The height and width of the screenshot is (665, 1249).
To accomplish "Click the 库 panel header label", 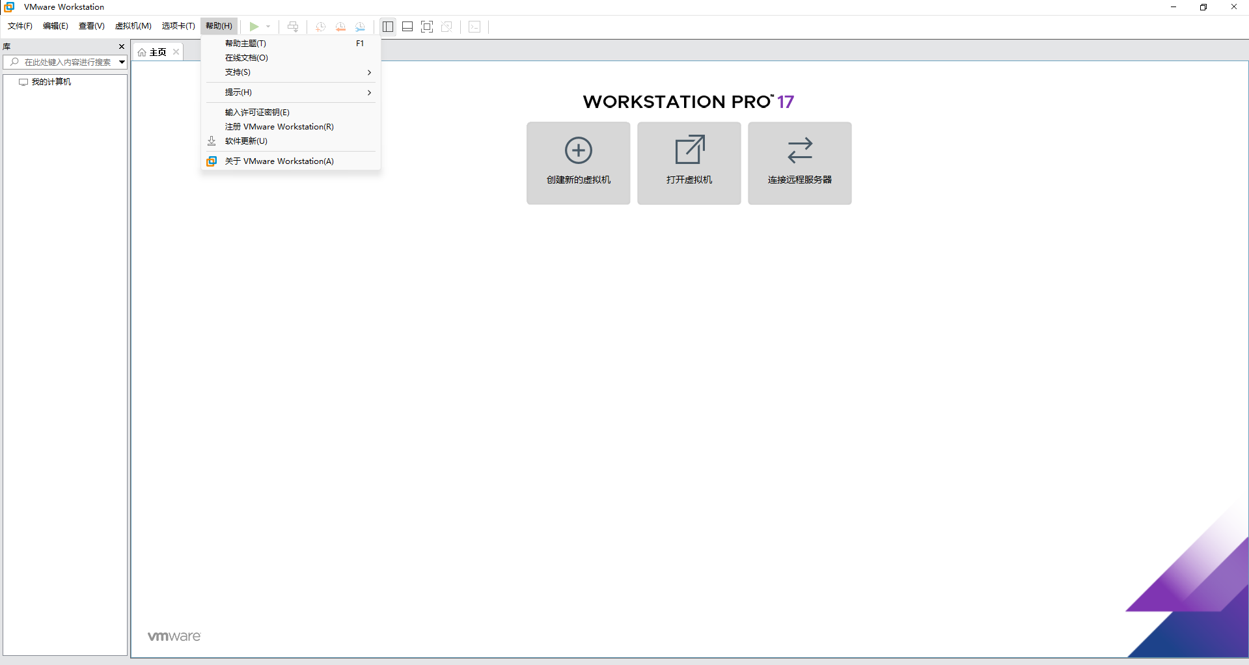I will click(x=7, y=47).
